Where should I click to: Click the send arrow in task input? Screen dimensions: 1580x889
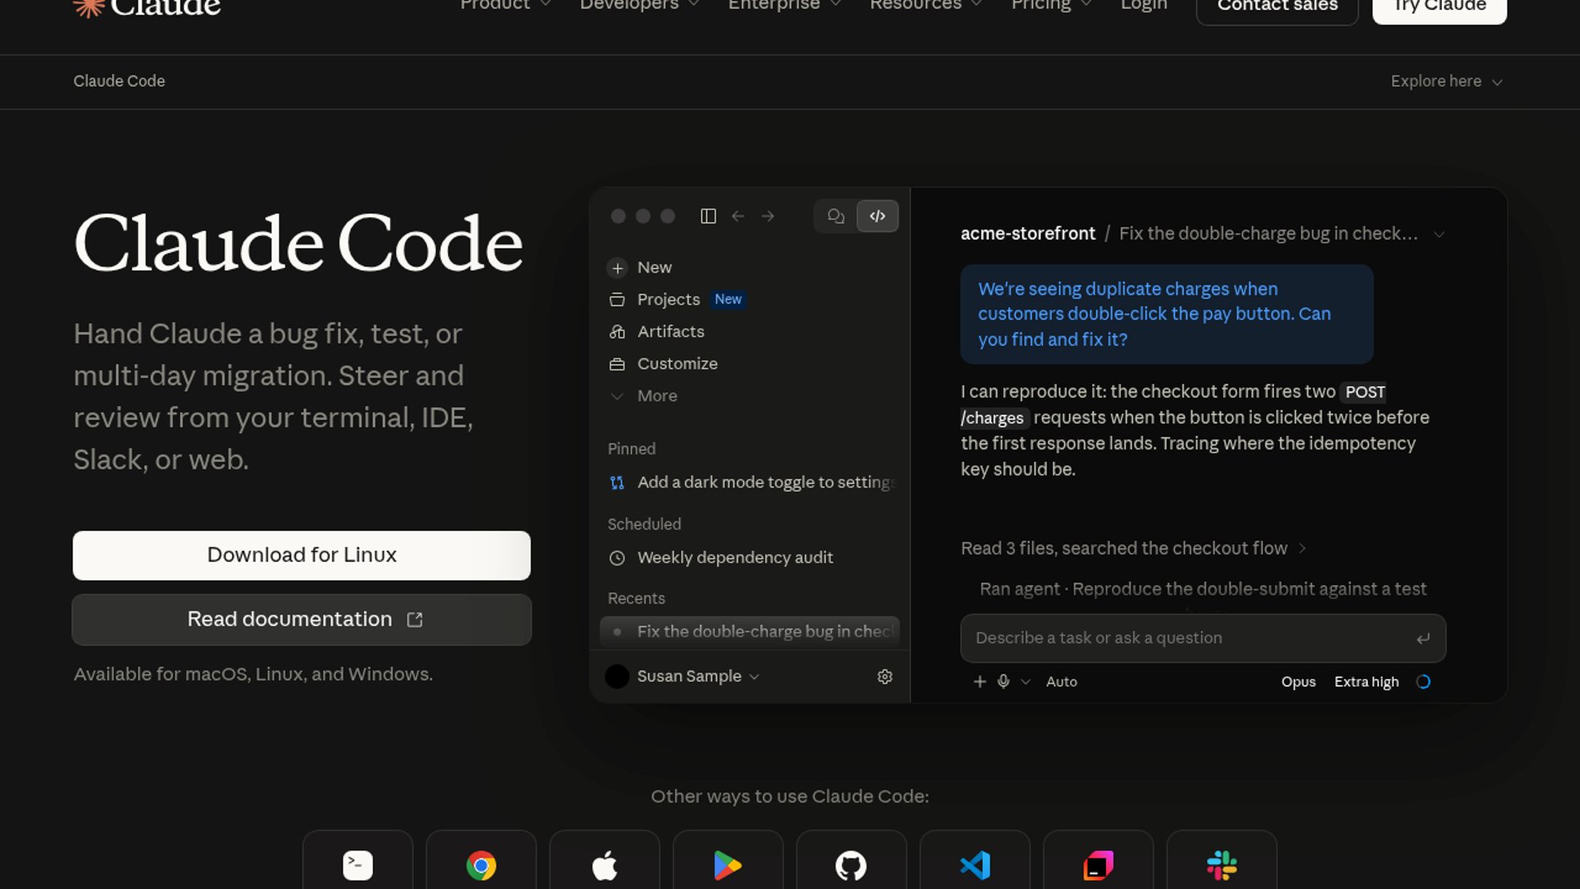[1423, 639]
